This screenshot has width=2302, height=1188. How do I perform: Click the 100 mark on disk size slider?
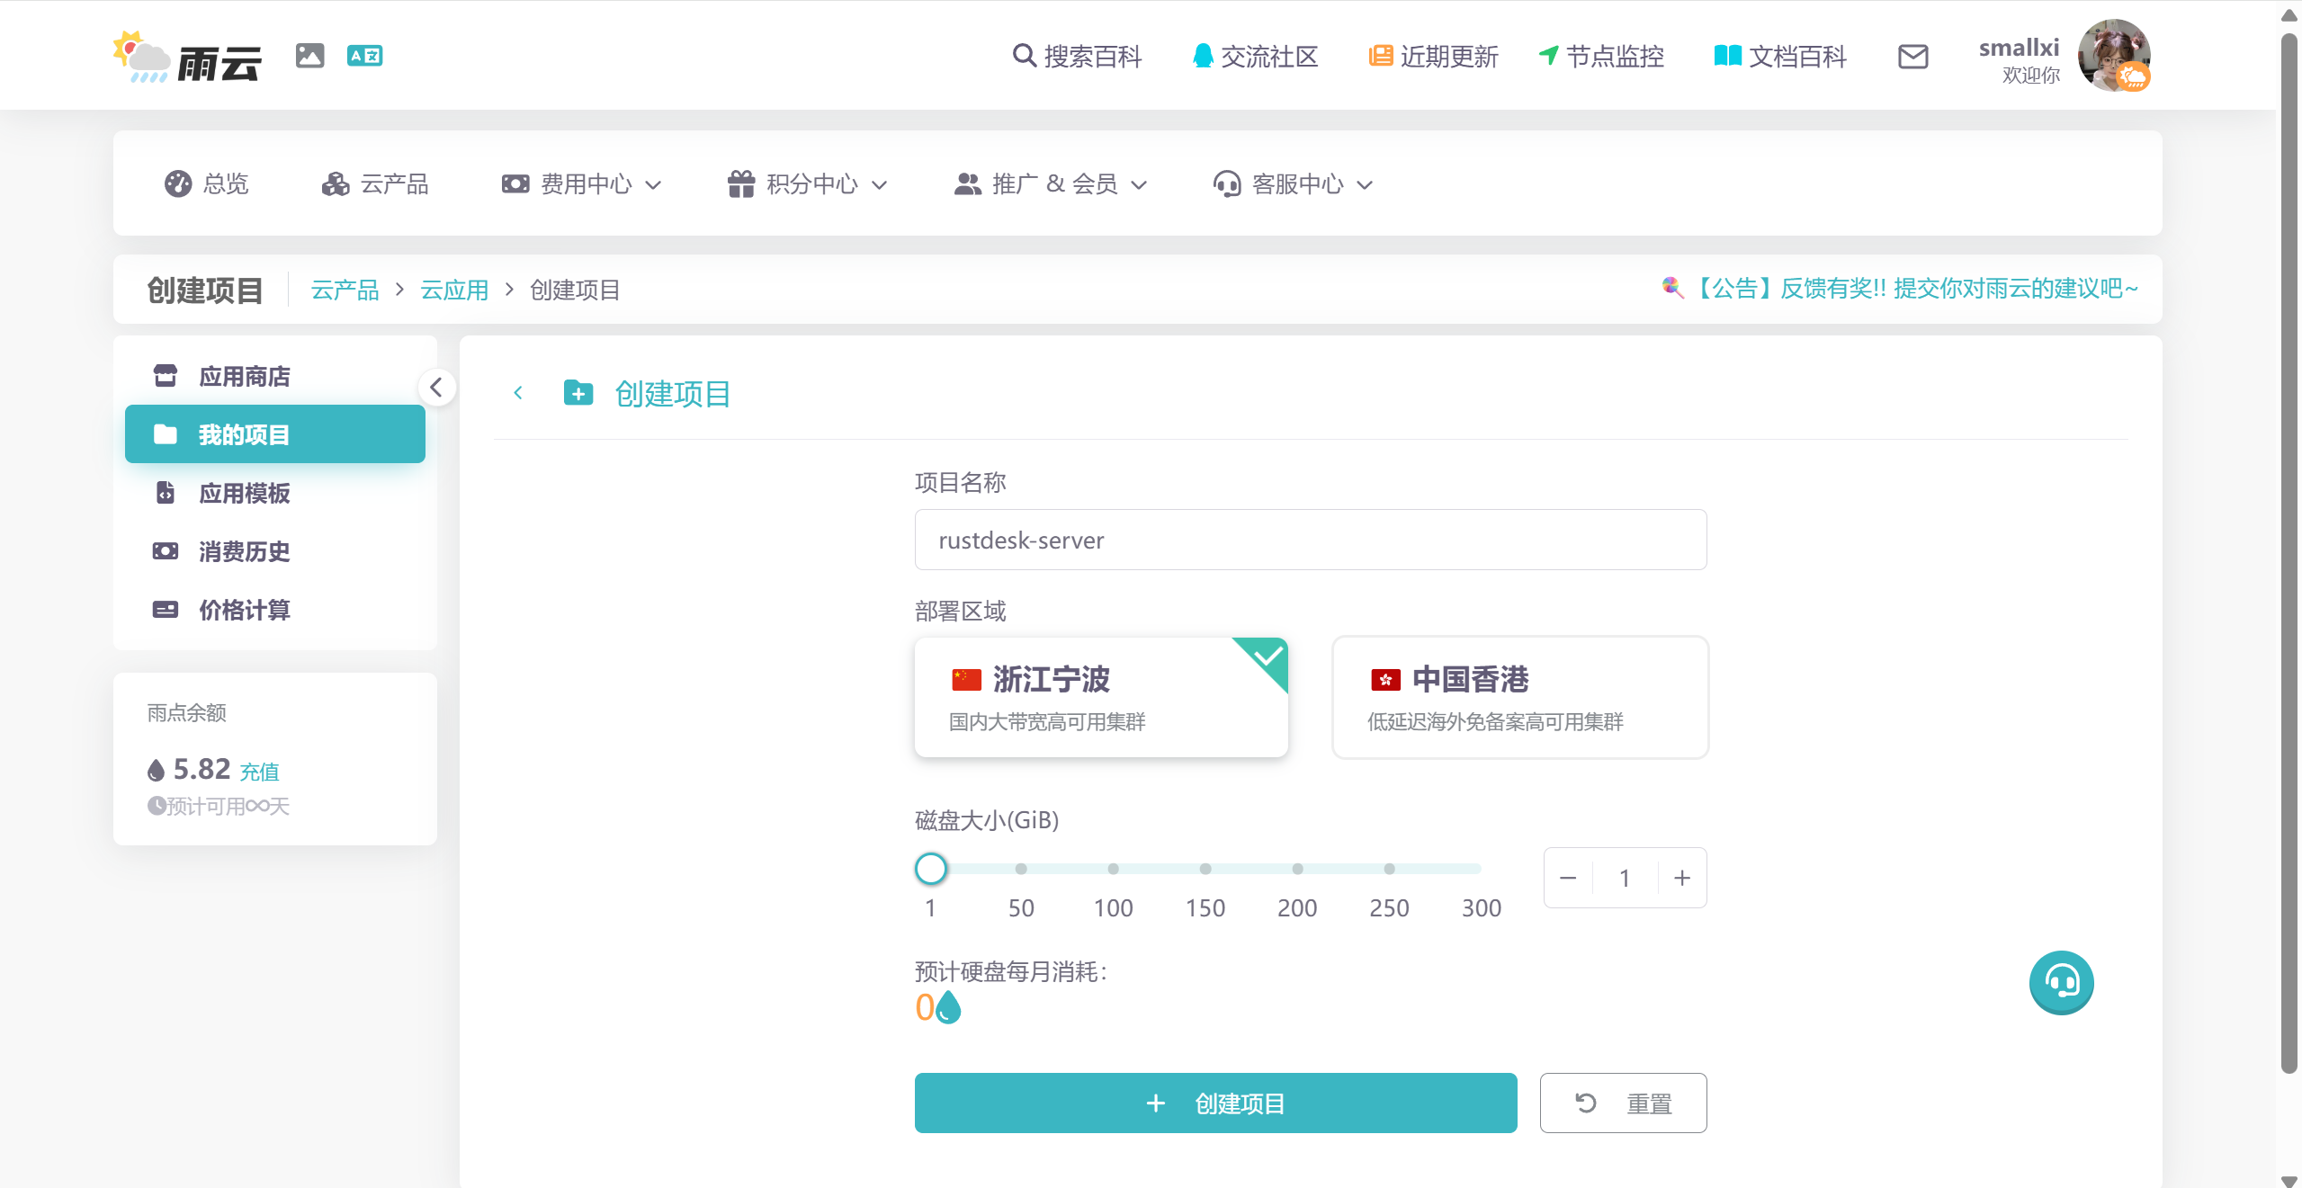tap(1113, 869)
